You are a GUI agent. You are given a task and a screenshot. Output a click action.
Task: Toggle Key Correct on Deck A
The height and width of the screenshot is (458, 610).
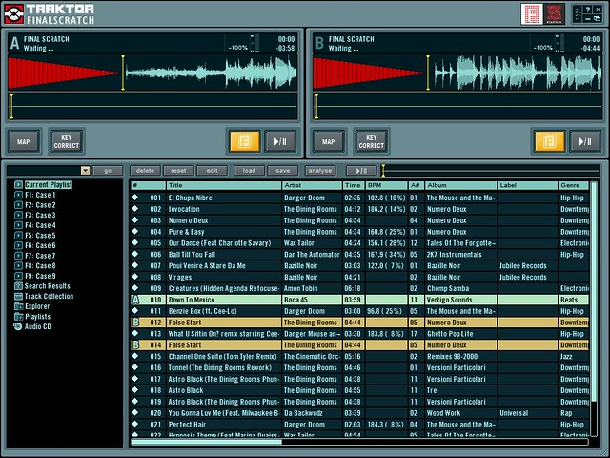[x=66, y=141]
